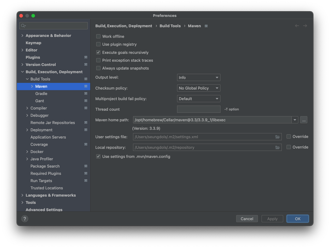Uncheck Execute goals recursively
Screen dimensions: 330x248
98,52
